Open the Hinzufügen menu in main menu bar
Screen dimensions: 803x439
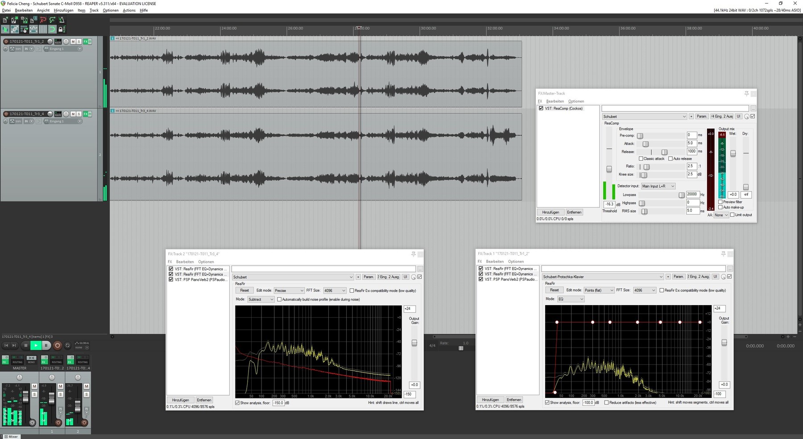pyautogui.click(x=63, y=10)
